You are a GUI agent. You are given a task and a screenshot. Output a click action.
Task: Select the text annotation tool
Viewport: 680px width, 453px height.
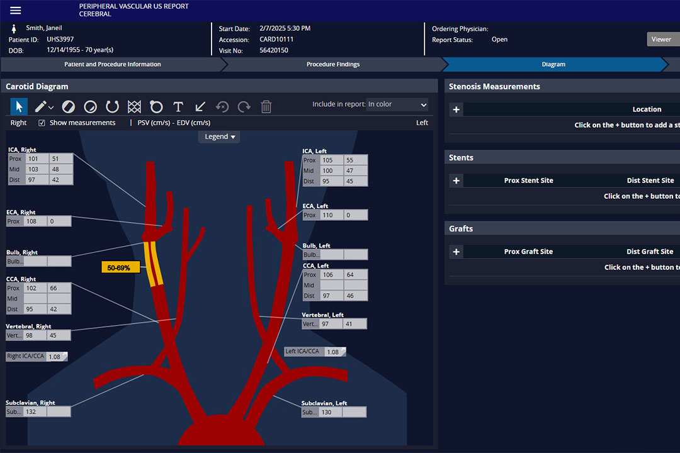(178, 106)
